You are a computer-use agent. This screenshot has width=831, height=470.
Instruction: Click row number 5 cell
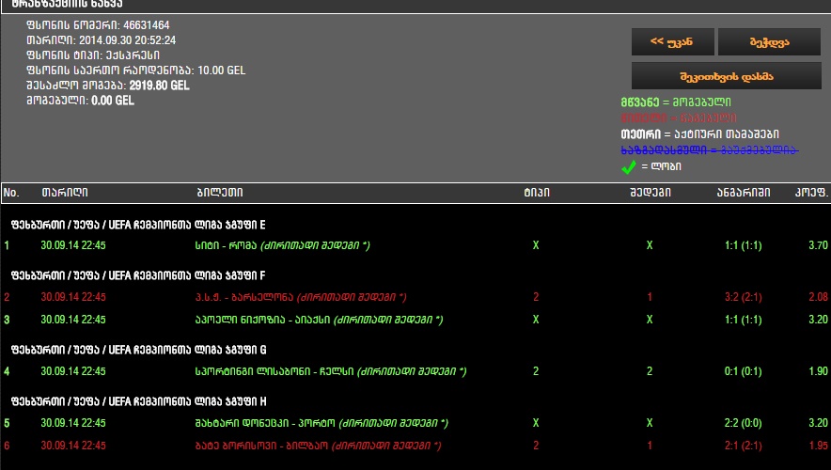(x=7, y=423)
